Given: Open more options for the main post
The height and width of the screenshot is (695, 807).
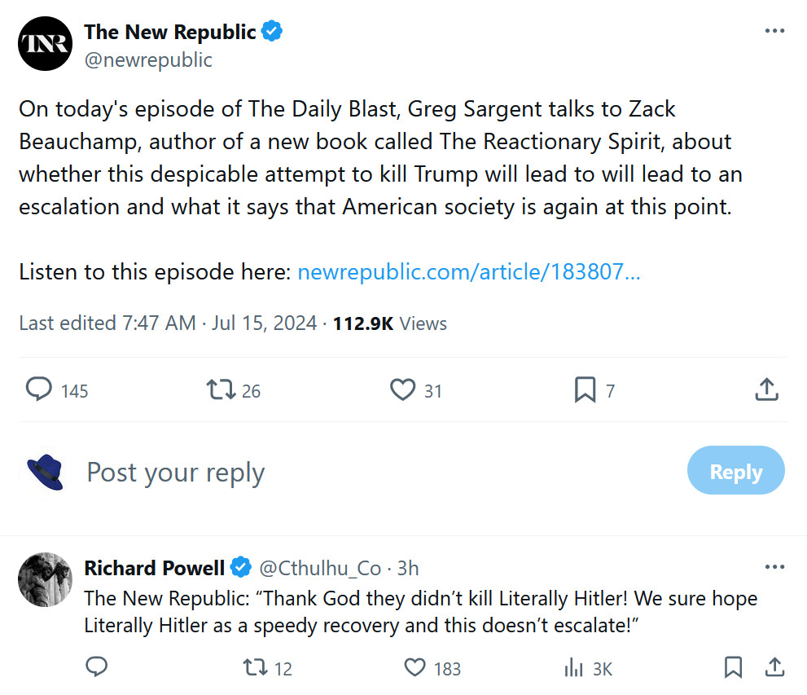Looking at the screenshot, I should point(774,31).
